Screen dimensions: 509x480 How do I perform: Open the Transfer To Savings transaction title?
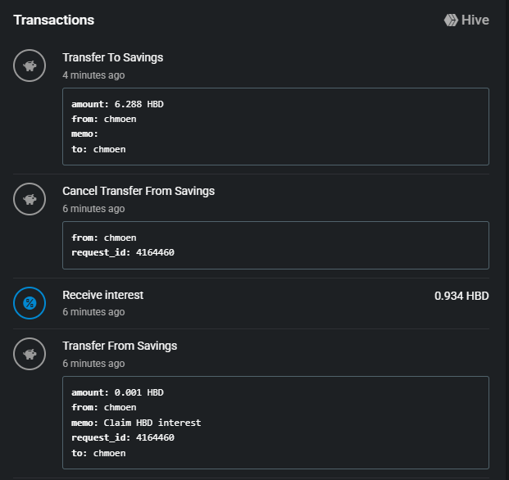[x=112, y=57]
